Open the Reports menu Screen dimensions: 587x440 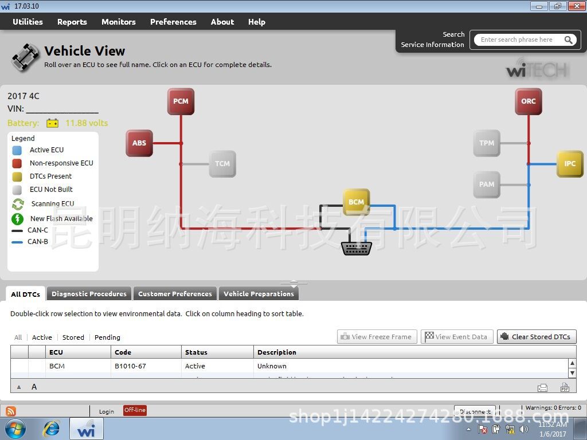[72, 22]
